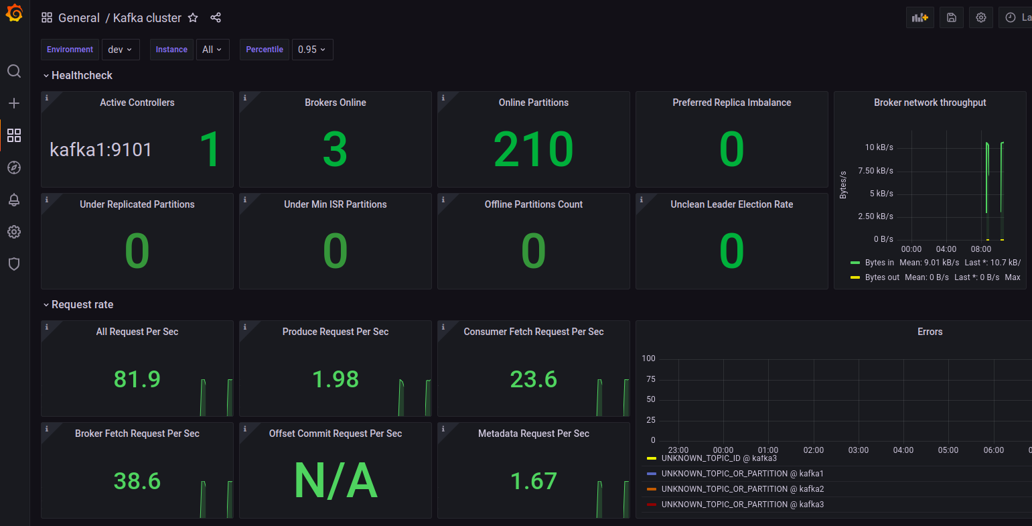Screen dimensions: 1032x526
Task: Open the Search dashboards magnifier icon
Action: [x=14, y=71]
